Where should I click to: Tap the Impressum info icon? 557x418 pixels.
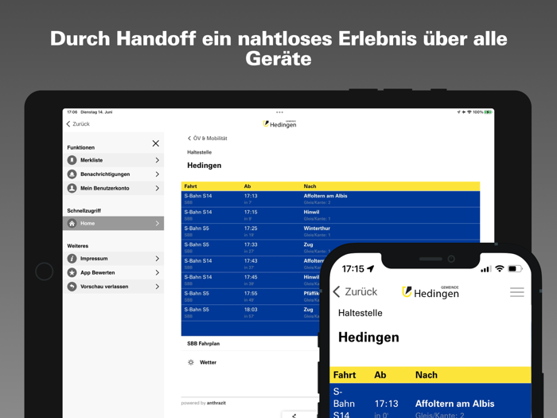click(x=72, y=259)
